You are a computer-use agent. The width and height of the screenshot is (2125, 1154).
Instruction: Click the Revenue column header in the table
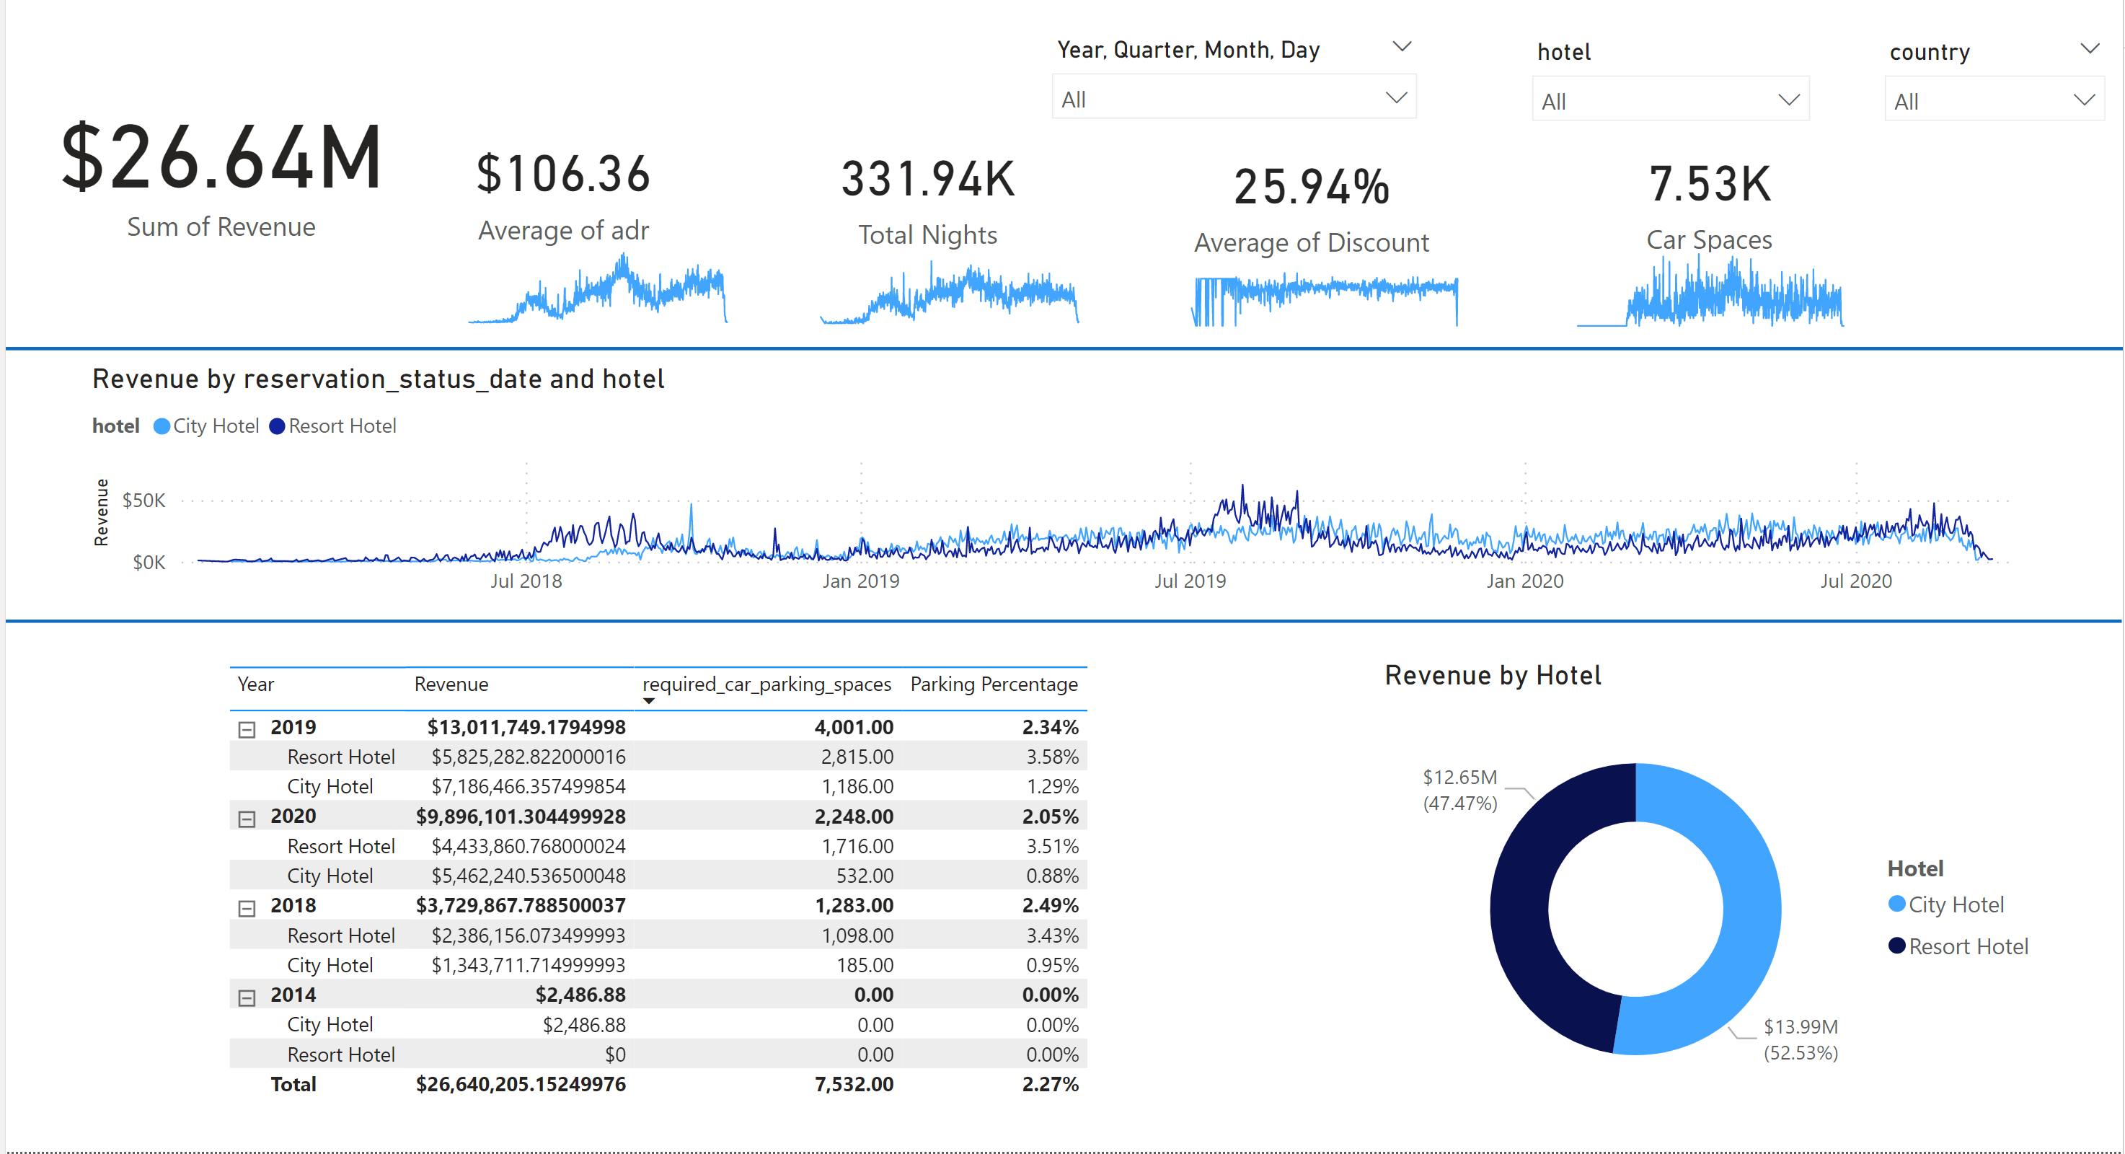452,683
